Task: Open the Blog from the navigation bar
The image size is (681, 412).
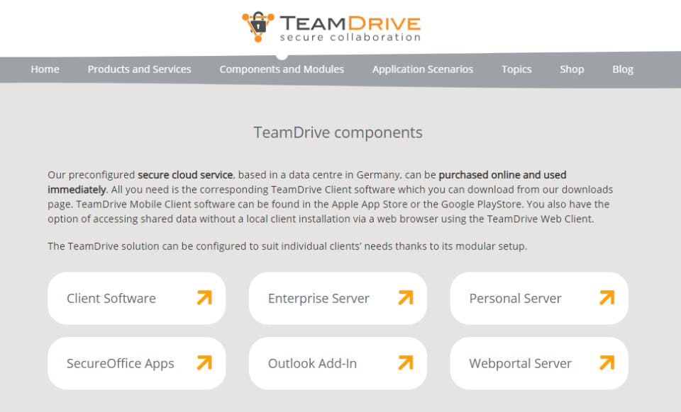Action: coord(623,69)
